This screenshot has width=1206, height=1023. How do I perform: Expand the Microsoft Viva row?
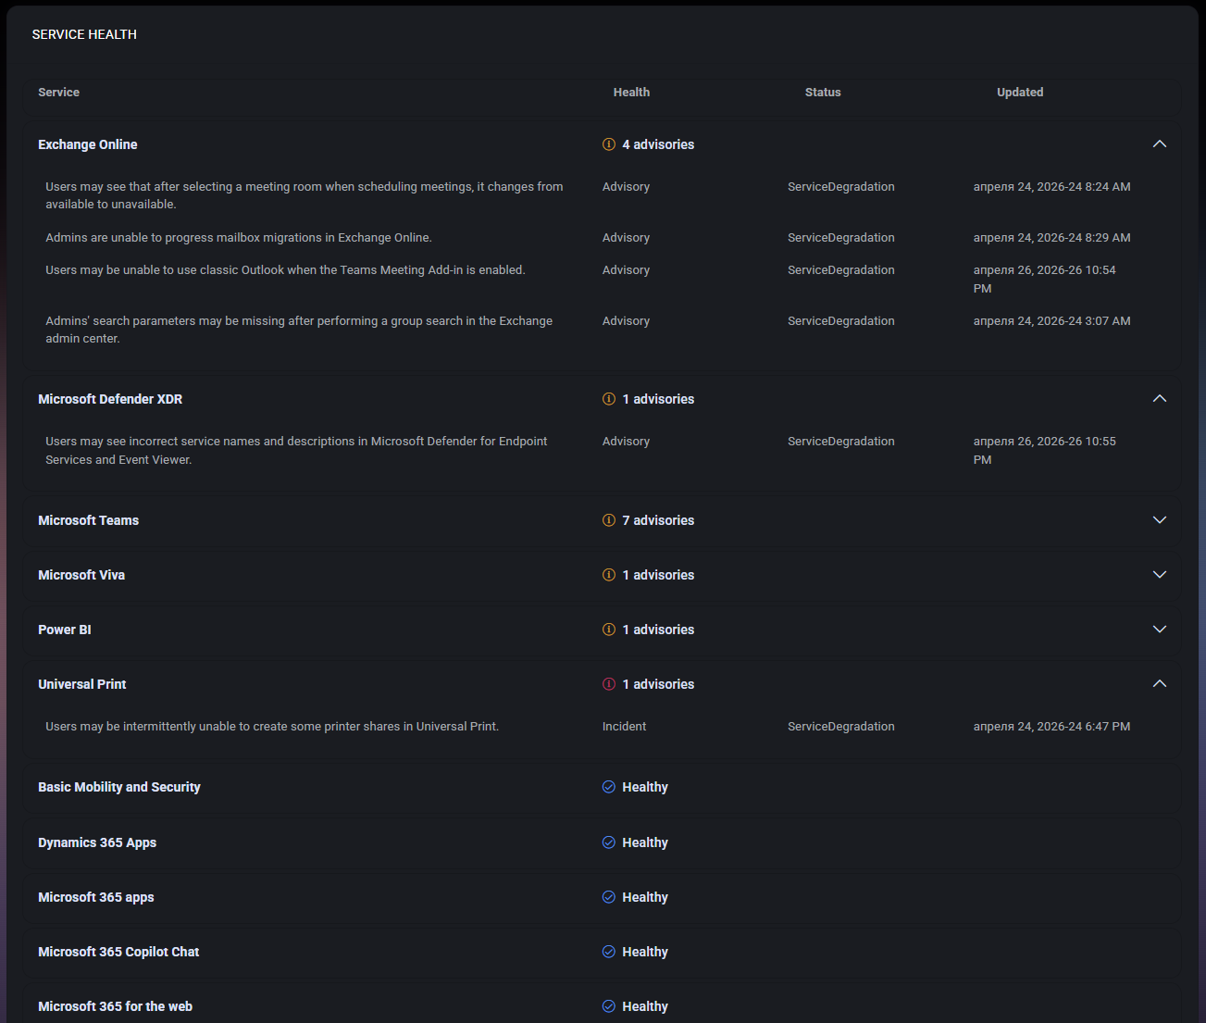(1159, 575)
